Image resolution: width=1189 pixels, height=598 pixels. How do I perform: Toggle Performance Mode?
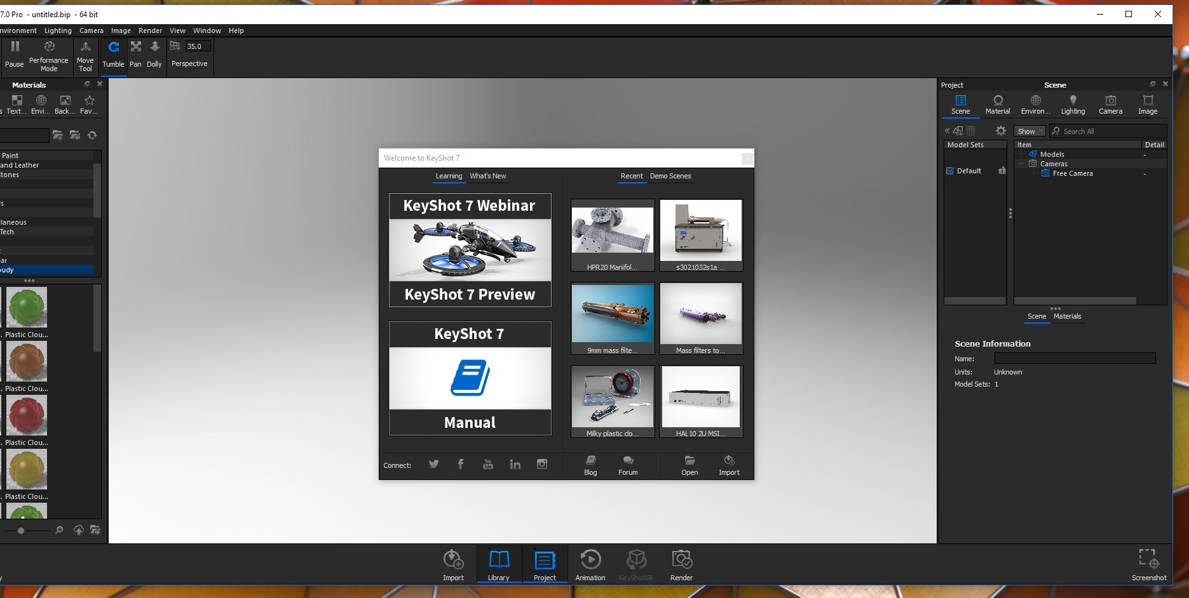[x=49, y=56]
